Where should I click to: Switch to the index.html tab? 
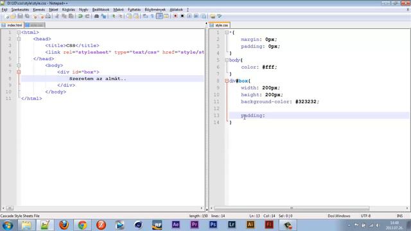[x=12, y=25]
